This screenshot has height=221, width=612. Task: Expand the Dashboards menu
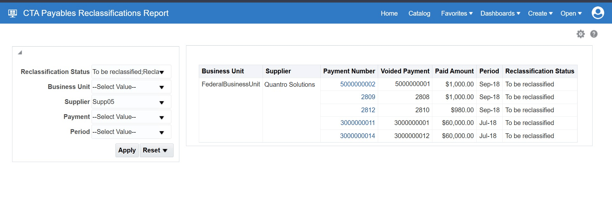500,13
